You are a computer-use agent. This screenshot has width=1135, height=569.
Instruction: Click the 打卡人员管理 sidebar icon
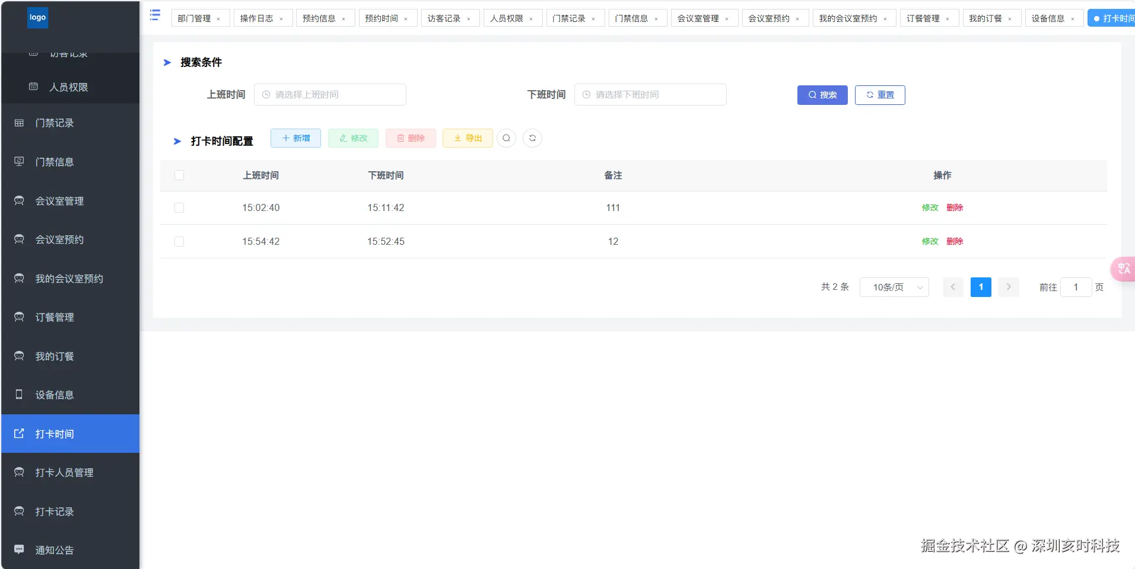pos(19,472)
